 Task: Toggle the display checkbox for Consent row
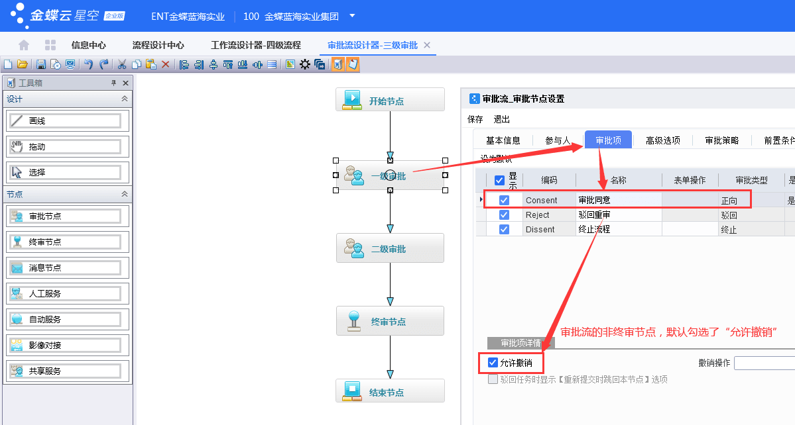click(x=504, y=200)
